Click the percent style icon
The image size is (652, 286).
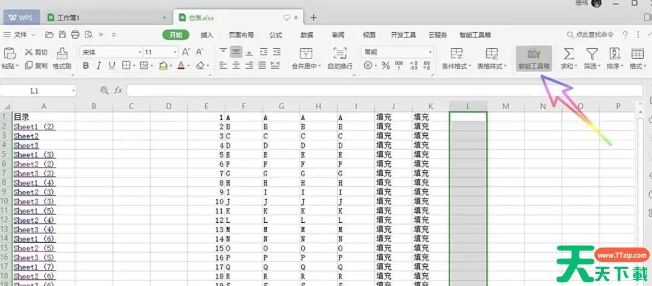tap(385, 66)
